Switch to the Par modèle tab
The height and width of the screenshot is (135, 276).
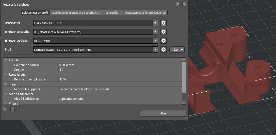(111, 13)
